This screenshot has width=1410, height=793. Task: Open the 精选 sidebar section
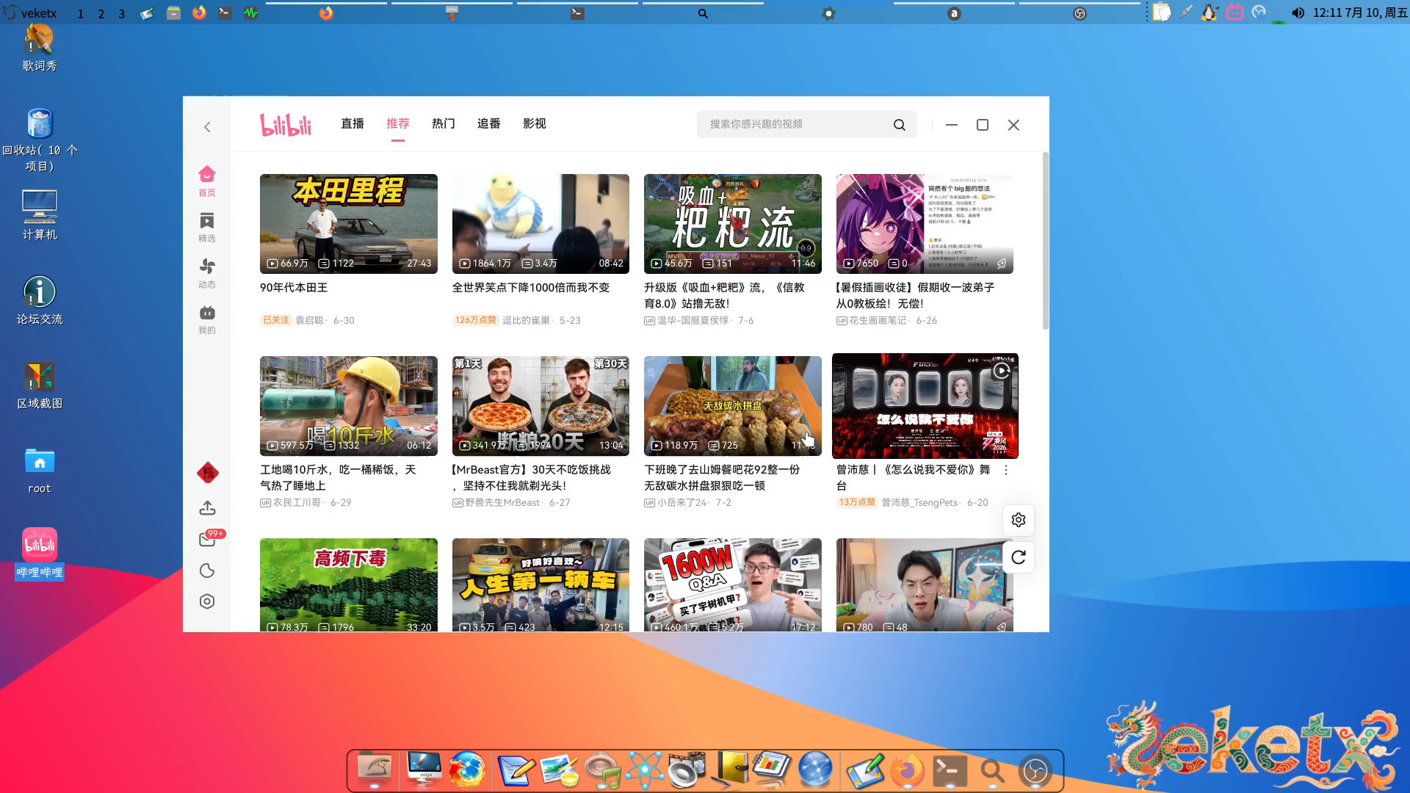[207, 227]
